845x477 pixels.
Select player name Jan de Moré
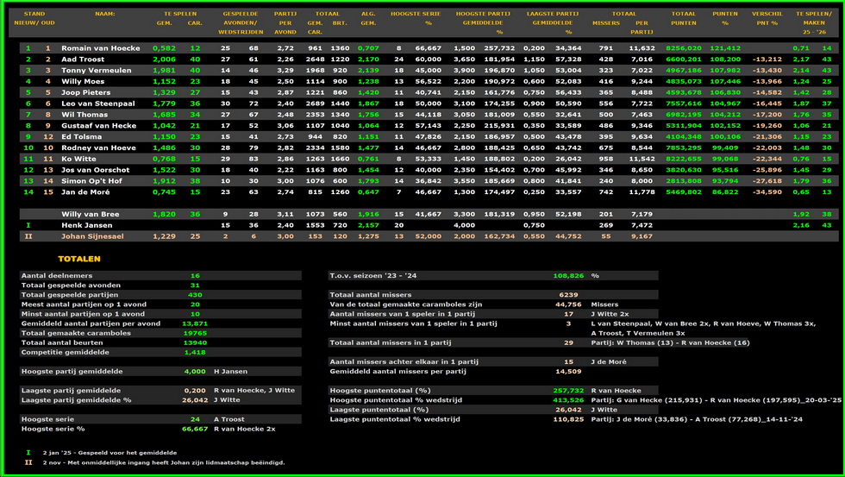point(85,191)
